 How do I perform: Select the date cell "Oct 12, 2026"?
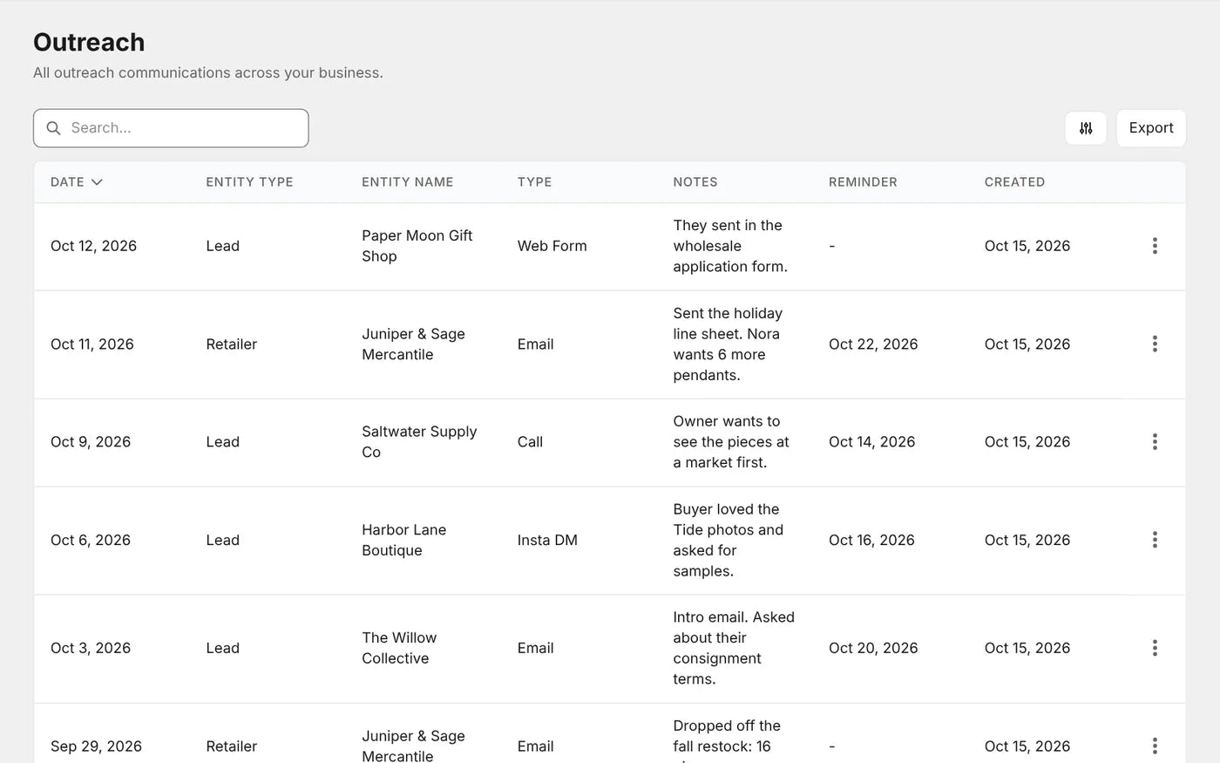point(93,246)
